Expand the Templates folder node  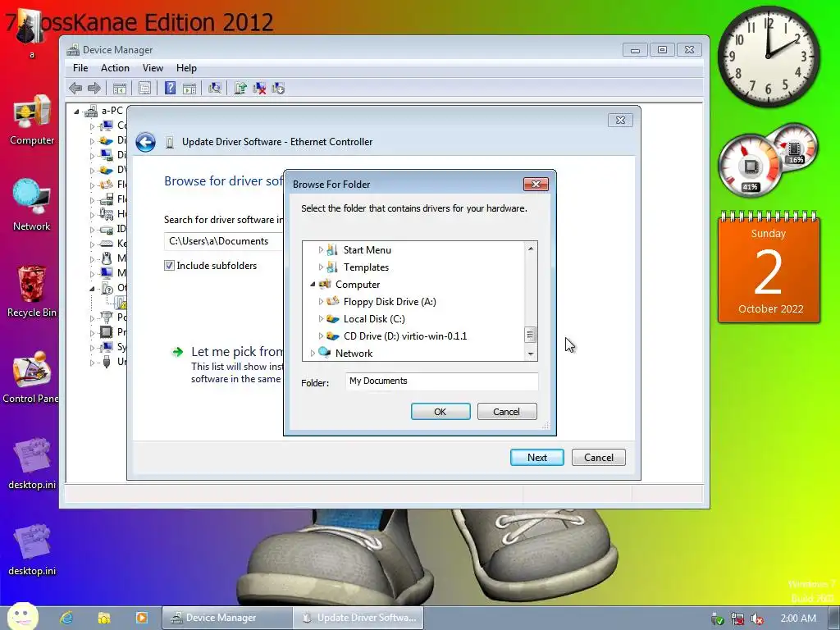click(x=321, y=267)
